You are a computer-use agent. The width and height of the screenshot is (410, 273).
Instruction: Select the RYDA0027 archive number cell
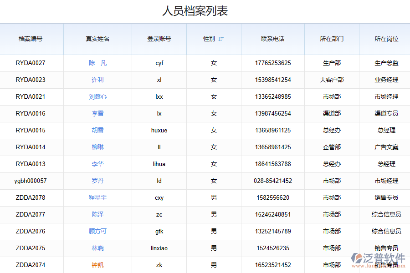31,63
